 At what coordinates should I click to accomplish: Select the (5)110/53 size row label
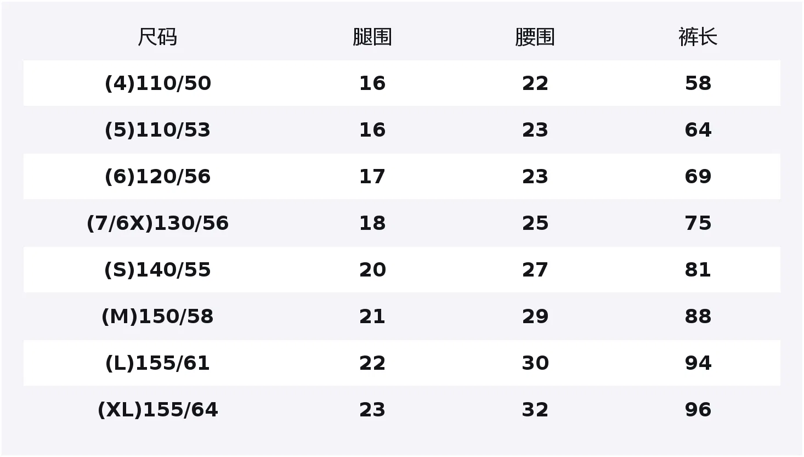click(x=158, y=130)
